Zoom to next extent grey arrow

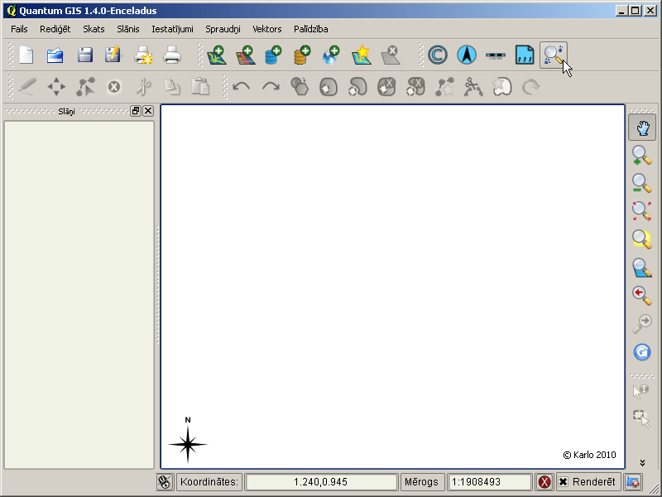click(x=642, y=324)
